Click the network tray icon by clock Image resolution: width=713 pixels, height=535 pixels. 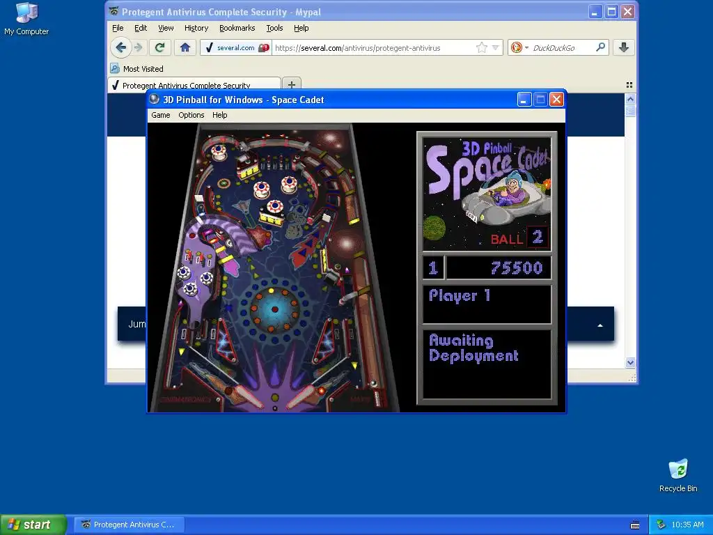click(661, 525)
